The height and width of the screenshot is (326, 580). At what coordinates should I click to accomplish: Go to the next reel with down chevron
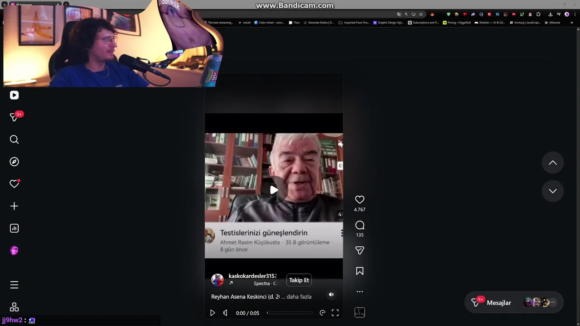[553, 191]
